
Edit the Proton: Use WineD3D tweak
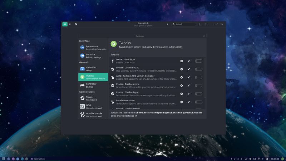click(189, 69)
